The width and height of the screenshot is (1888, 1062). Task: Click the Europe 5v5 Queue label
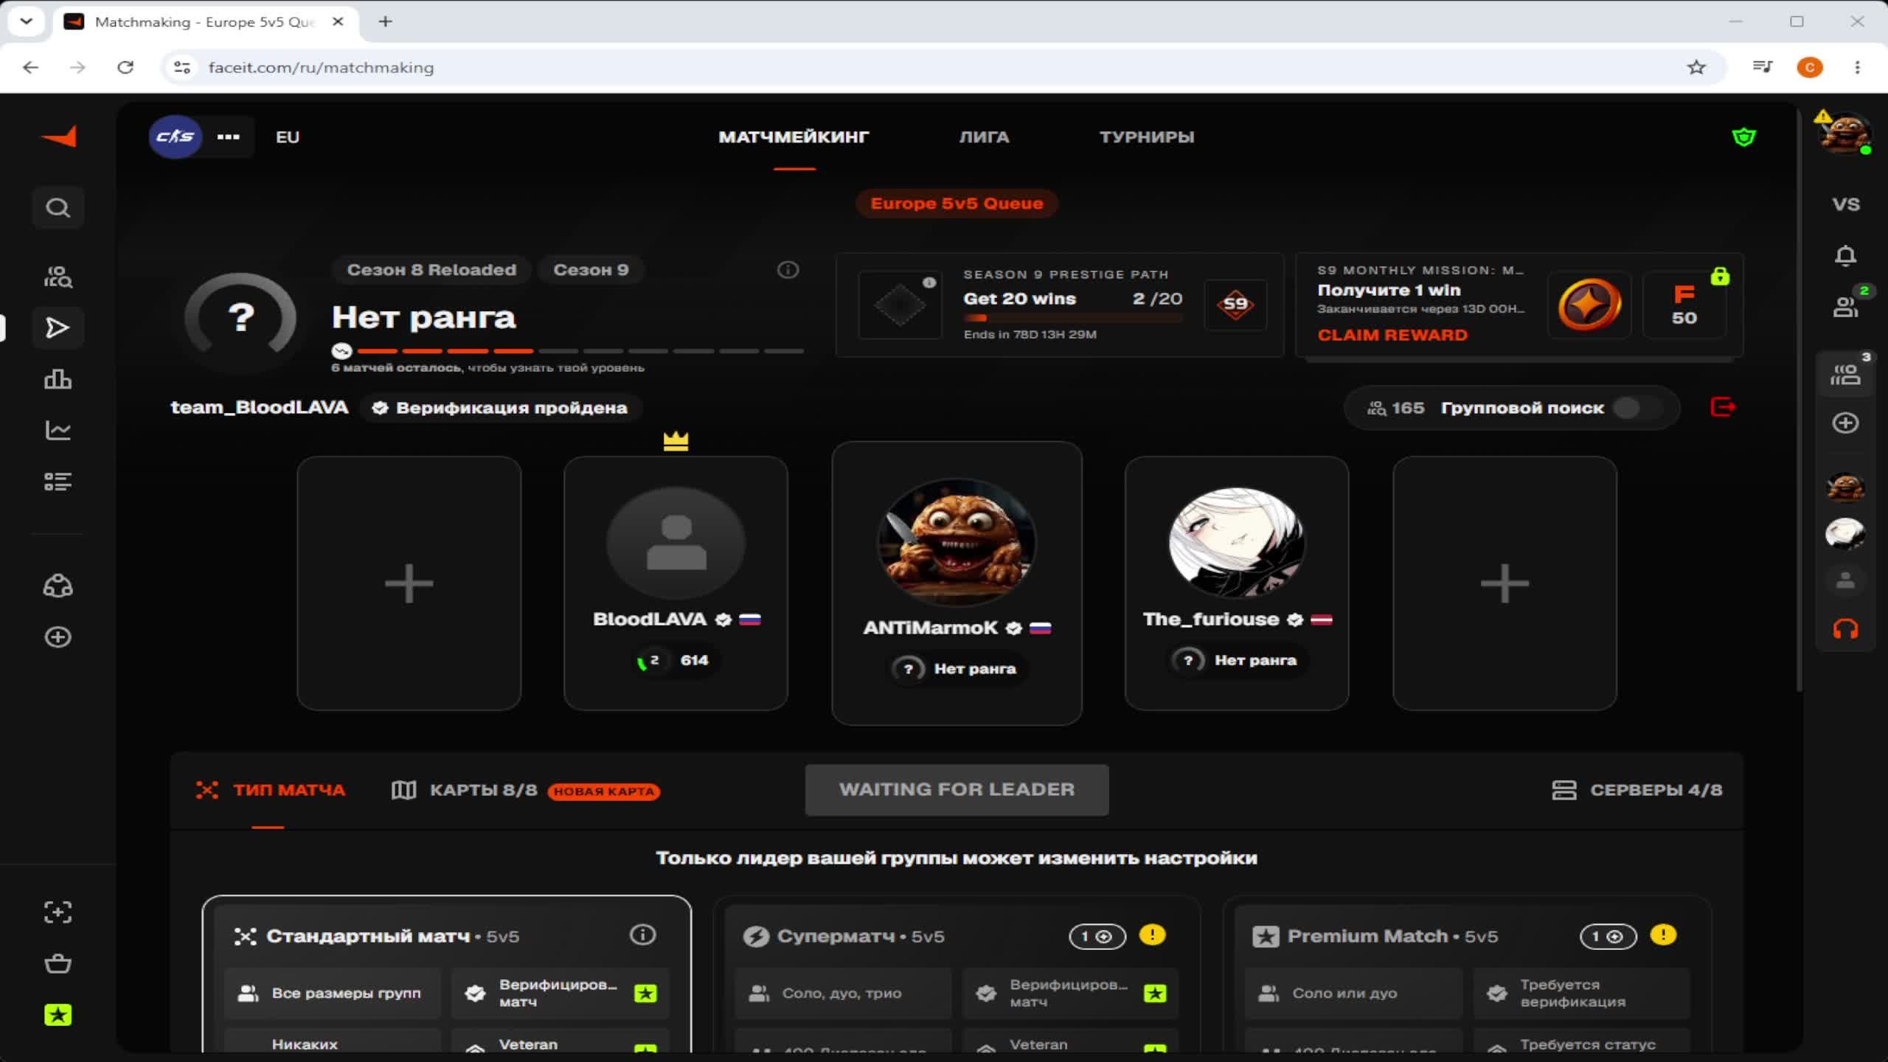[x=957, y=204]
